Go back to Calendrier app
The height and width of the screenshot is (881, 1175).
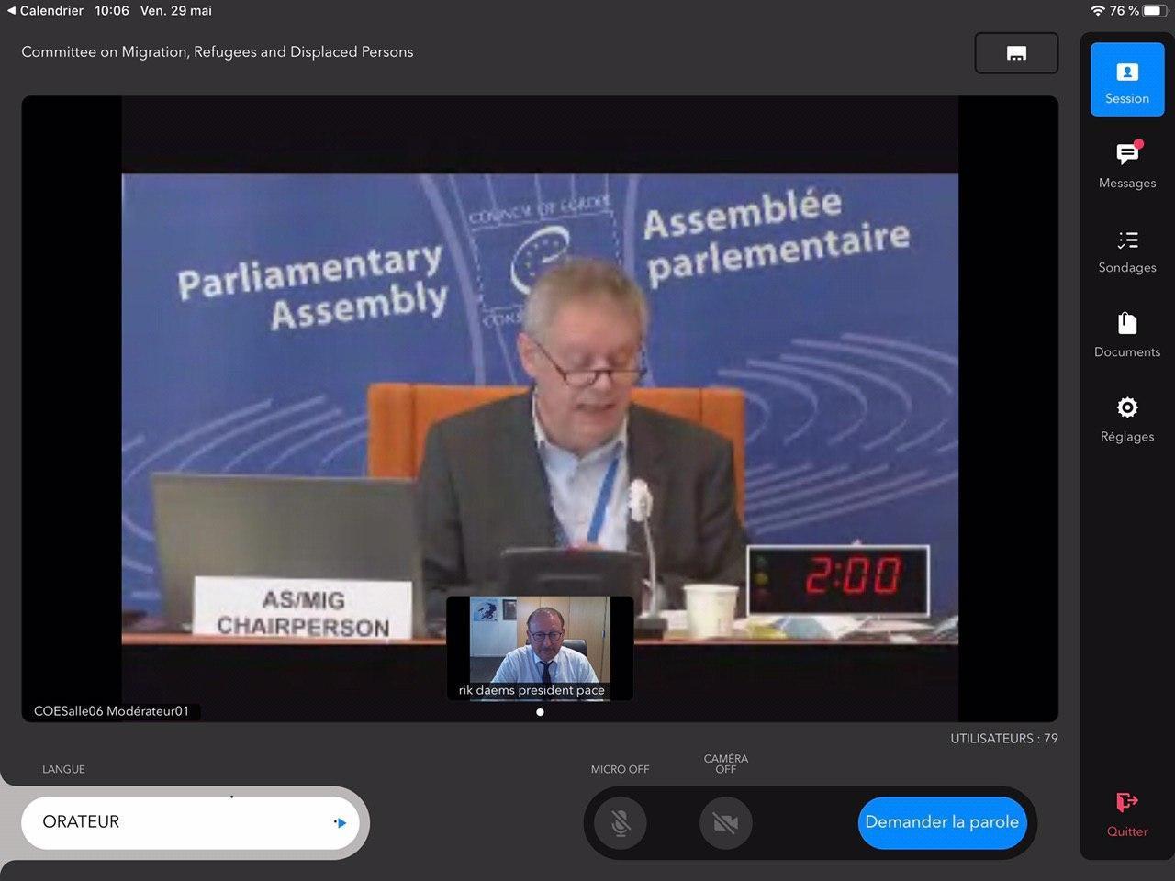(x=45, y=11)
